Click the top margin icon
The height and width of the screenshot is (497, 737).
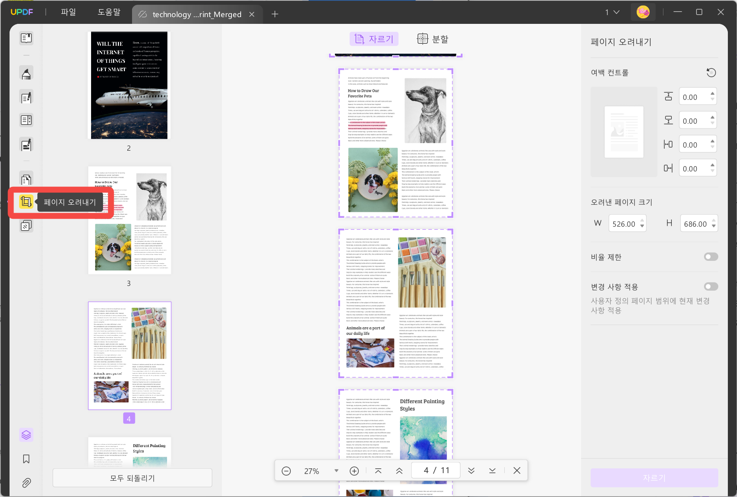[x=668, y=96]
